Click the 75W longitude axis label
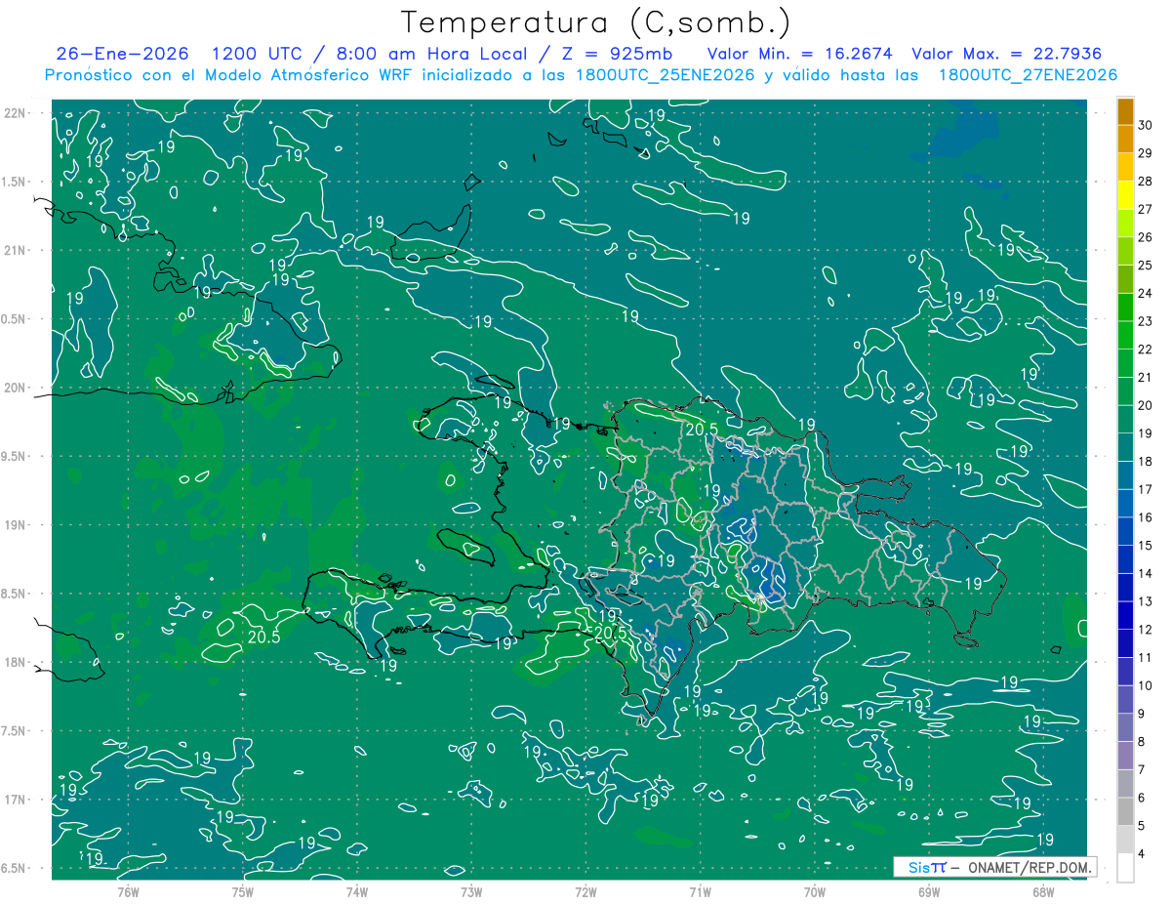Image resolution: width=1171 pixels, height=905 pixels. click(x=243, y=891)
